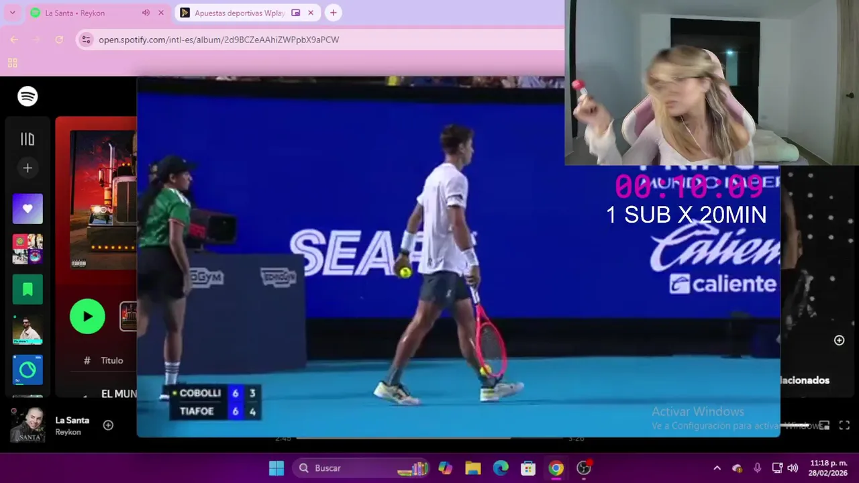859x483 pixels.
Task: Open the sidebar playlist with man's portrait cover
Action: [28, 329]
